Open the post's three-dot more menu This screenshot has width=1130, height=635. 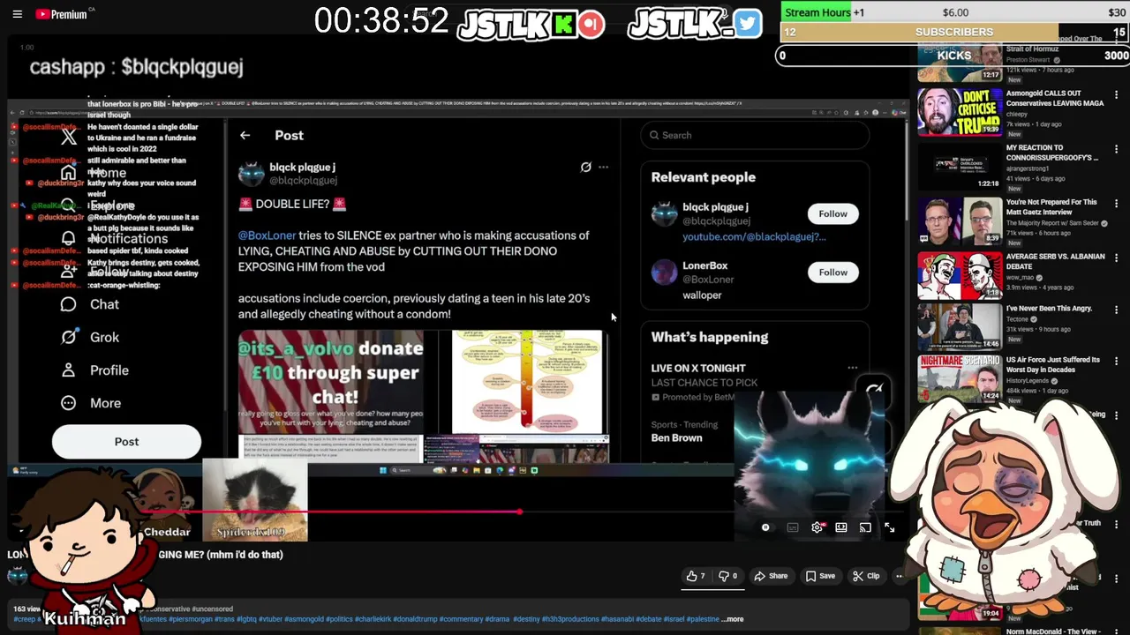point(603,167)
